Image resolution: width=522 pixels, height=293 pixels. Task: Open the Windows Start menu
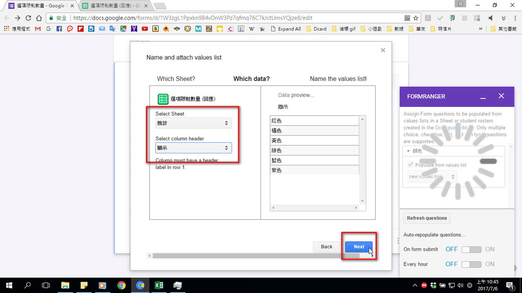(9, 285)
